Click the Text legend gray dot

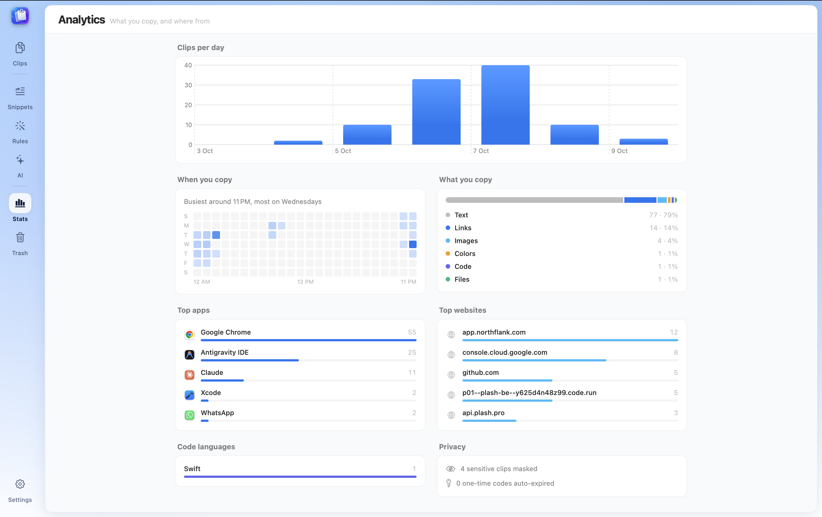(448, 215)
